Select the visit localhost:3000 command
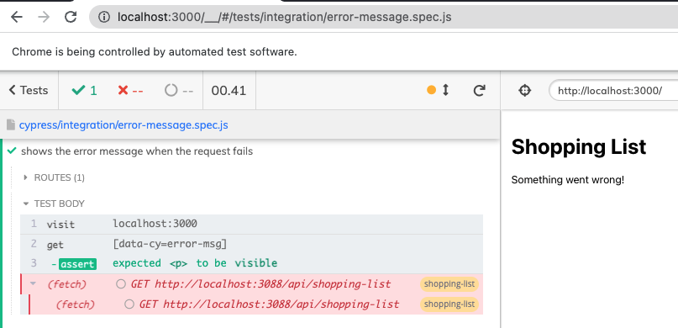This screenshot has width=678, height=328. click(252, 225)
